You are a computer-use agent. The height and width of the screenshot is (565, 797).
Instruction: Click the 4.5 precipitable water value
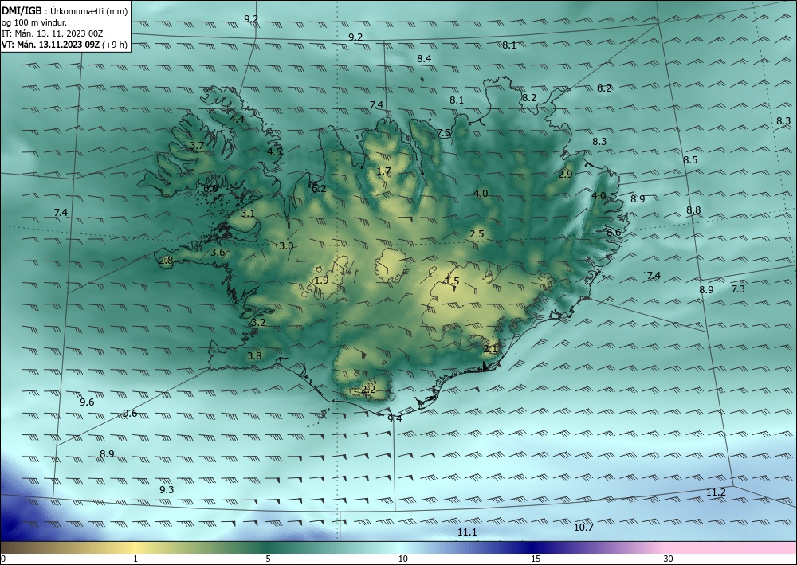coord(274,151)
